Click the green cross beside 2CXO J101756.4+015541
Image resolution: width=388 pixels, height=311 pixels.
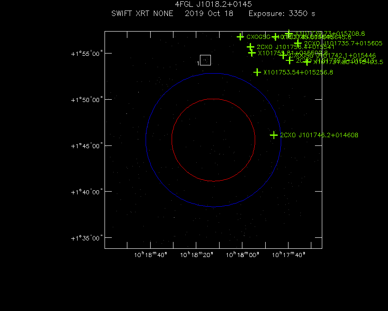(x=251, y=47)
